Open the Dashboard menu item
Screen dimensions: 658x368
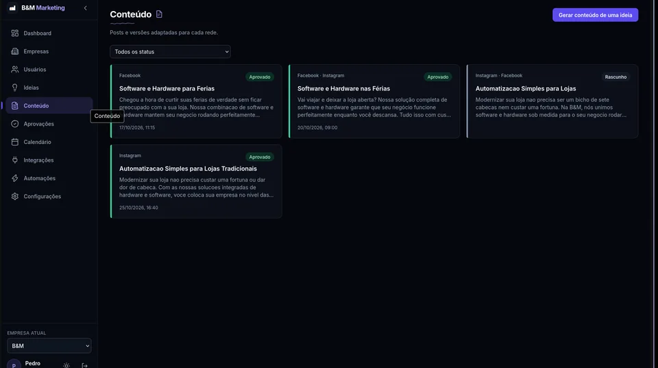click(49, 33)
